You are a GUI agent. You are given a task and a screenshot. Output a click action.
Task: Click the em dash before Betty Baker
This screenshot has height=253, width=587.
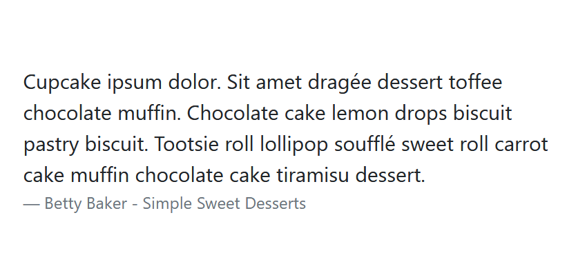[x=32, y=205]
